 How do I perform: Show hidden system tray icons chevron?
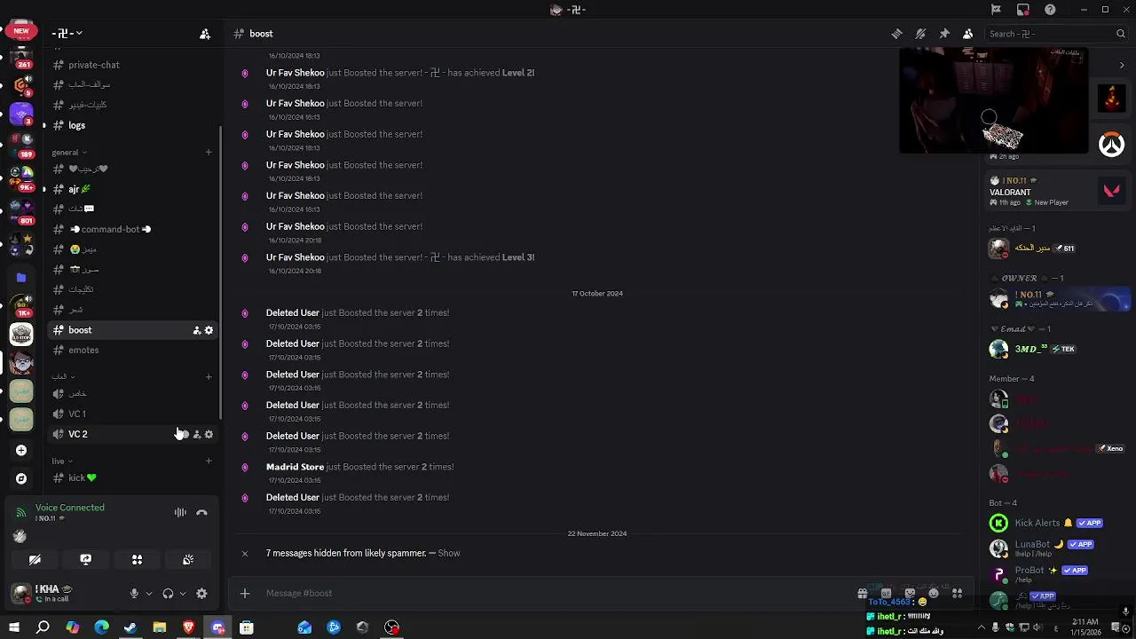coord(982,627)
